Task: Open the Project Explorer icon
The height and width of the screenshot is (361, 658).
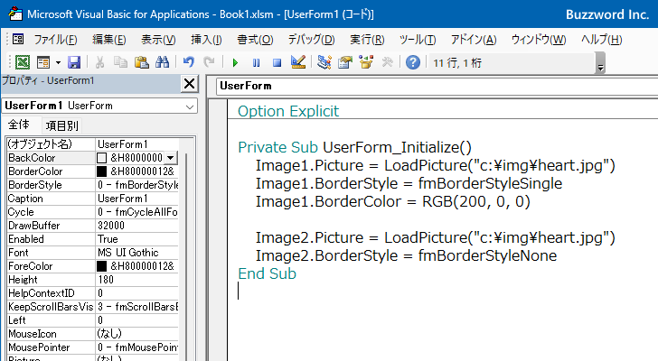Action: click(x=324, y=63)
